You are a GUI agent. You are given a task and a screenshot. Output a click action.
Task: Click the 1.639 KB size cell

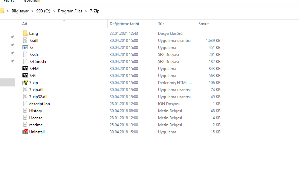tap(213, 41)
